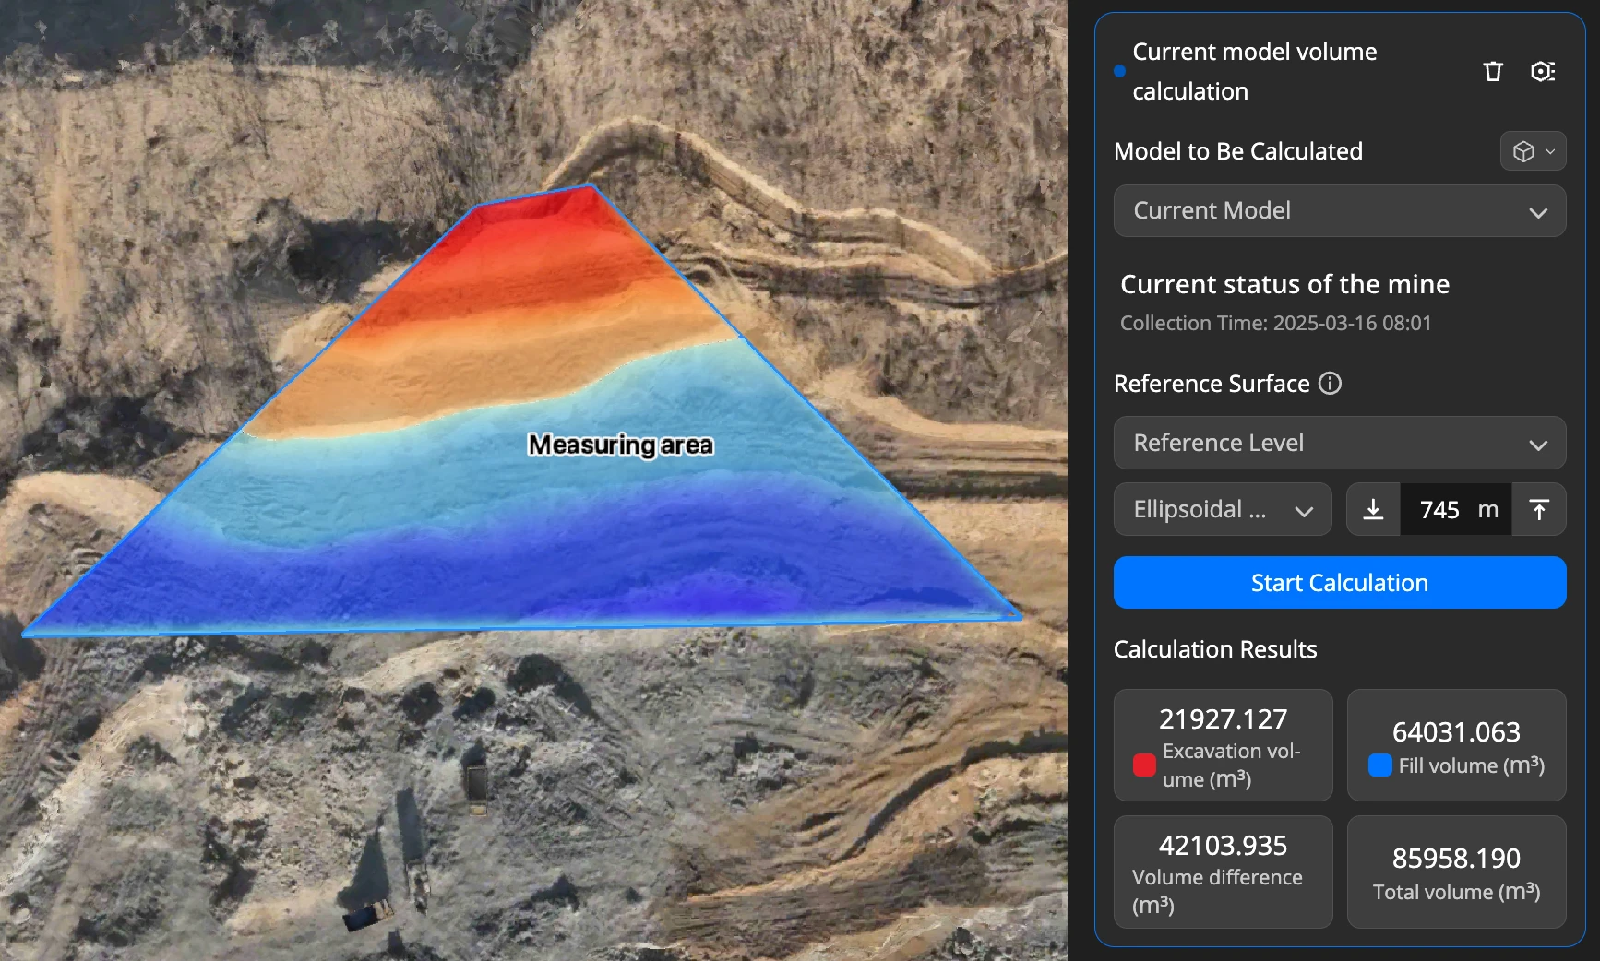This screenshot has width=1600, height=961.
Task: Expand the Reference Level dropdown
Action: [x=1339, y=443]
